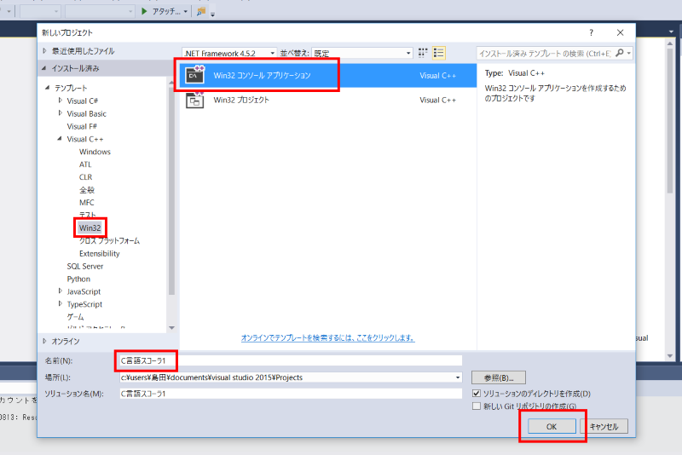Open the attach button dropdown arrow
Viewport: 682px width, 455px height.
point(185,11)
